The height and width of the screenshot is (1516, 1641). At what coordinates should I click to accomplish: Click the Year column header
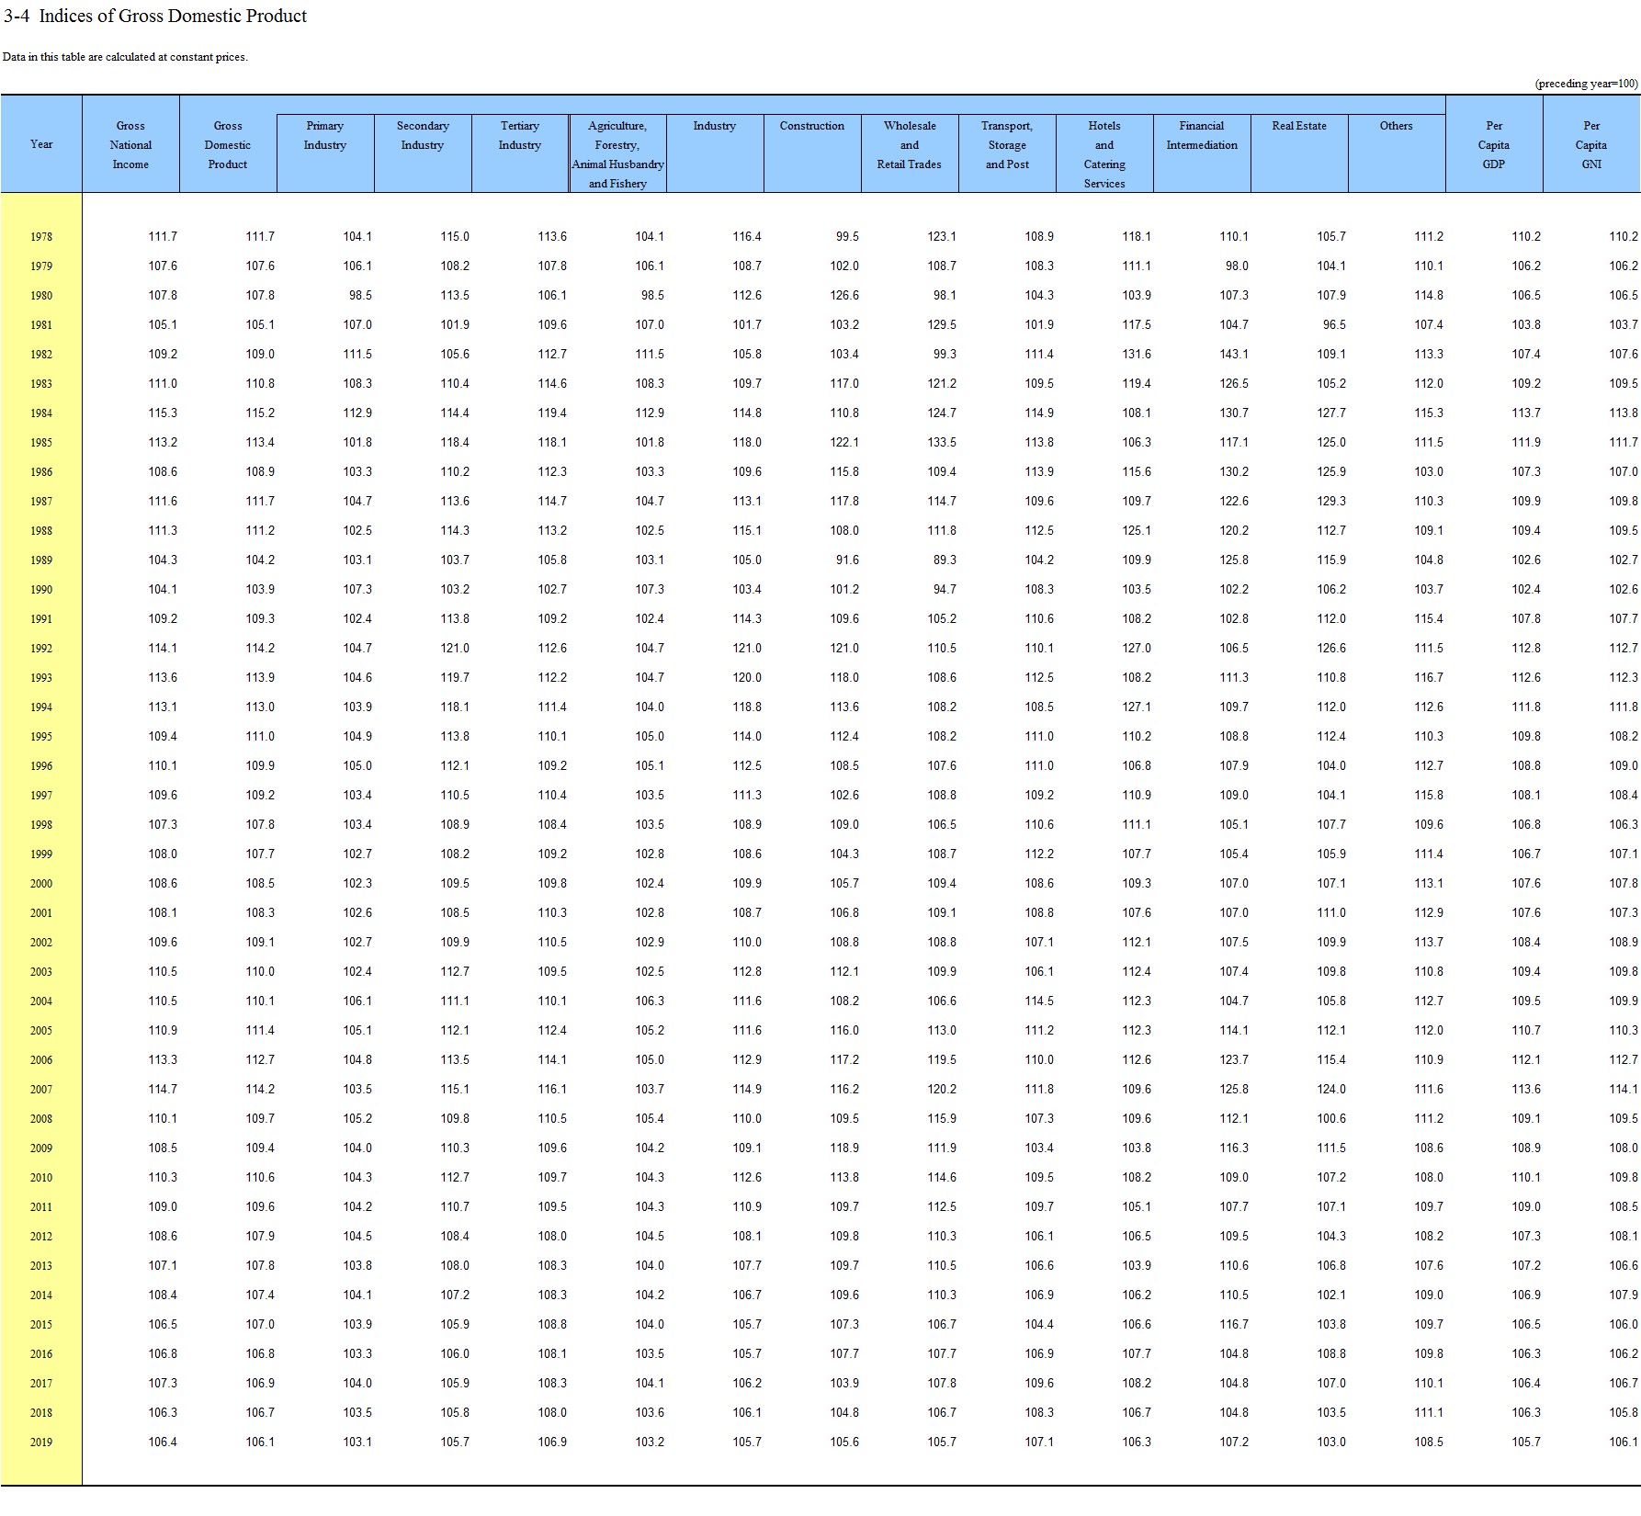coord(41,144)
